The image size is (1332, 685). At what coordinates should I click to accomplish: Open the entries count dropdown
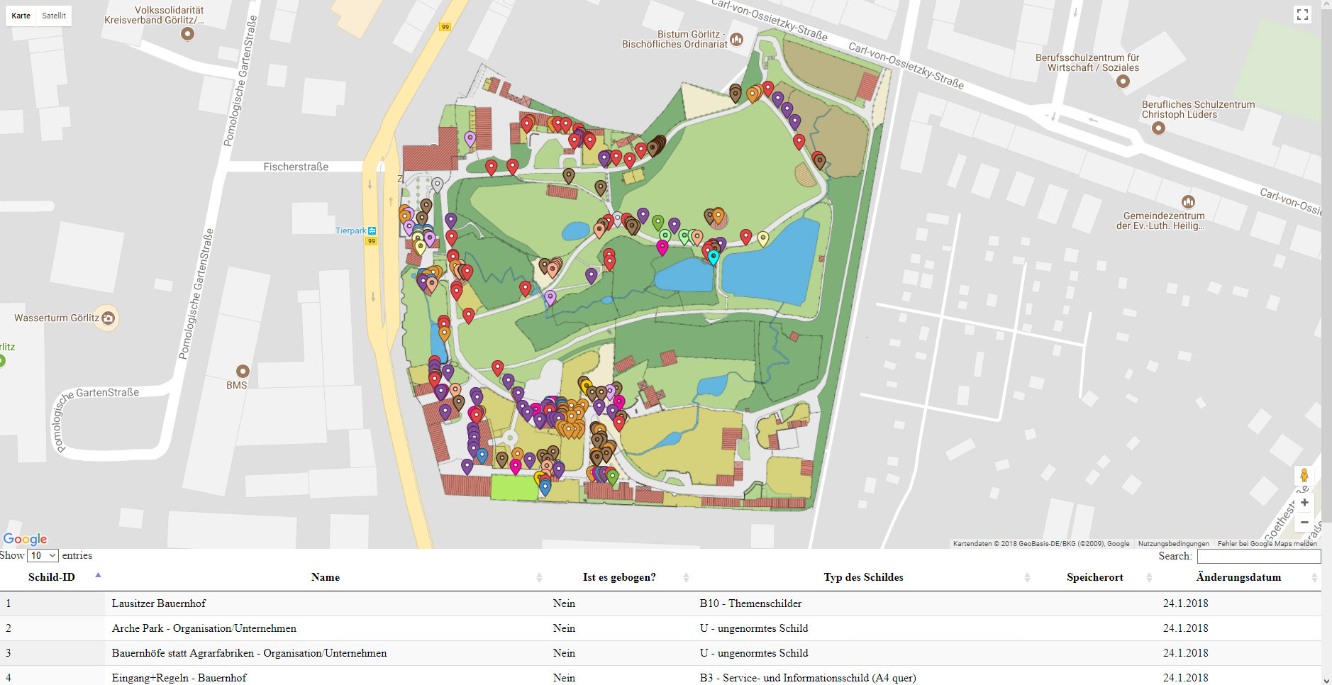point(43,555)
